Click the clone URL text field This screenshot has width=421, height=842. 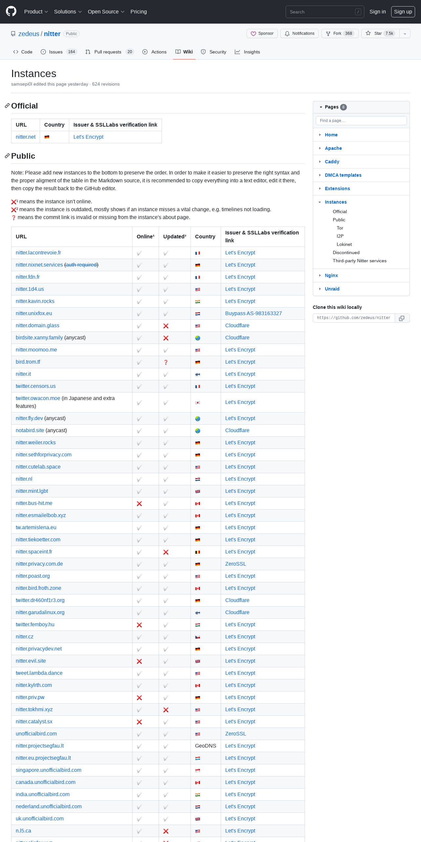(x=354, y=318)
